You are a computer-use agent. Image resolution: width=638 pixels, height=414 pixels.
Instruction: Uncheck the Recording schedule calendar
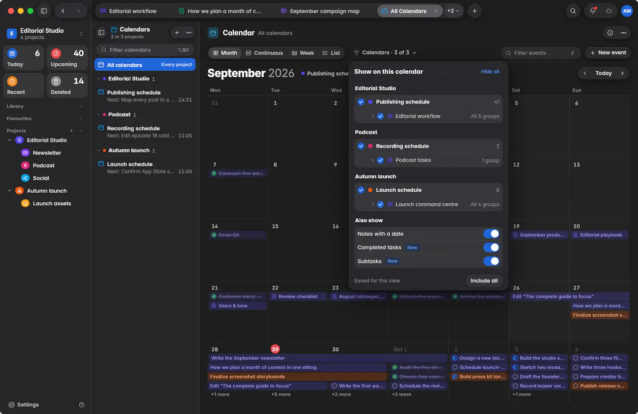click(361, 146)
